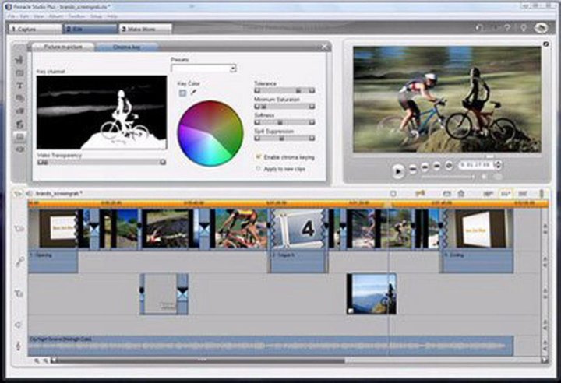Open the Make Movie tab
Viewport: 561px width, 383px height.
tap(144, 30)
